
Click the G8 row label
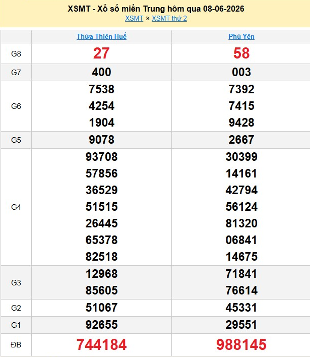(x=16, y=54)
